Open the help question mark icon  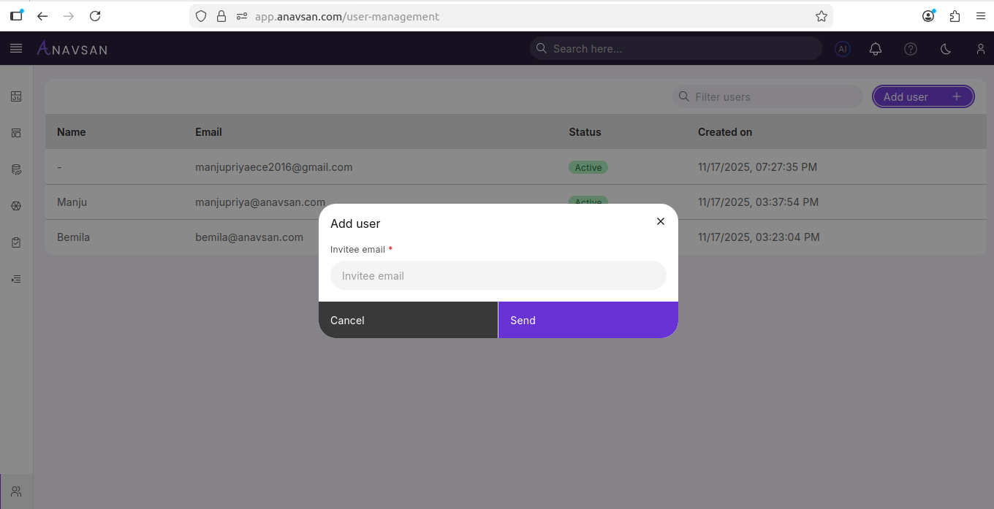click(910, 49)
